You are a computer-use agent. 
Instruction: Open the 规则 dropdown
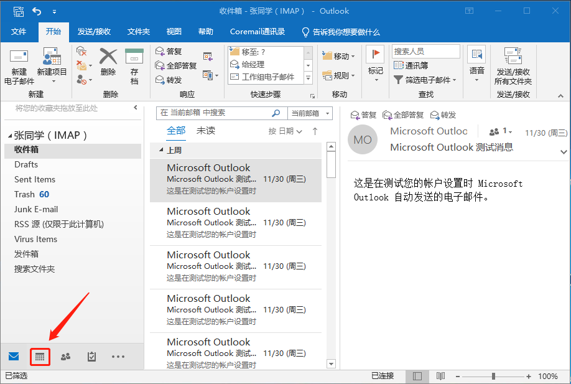click(338, 76)
